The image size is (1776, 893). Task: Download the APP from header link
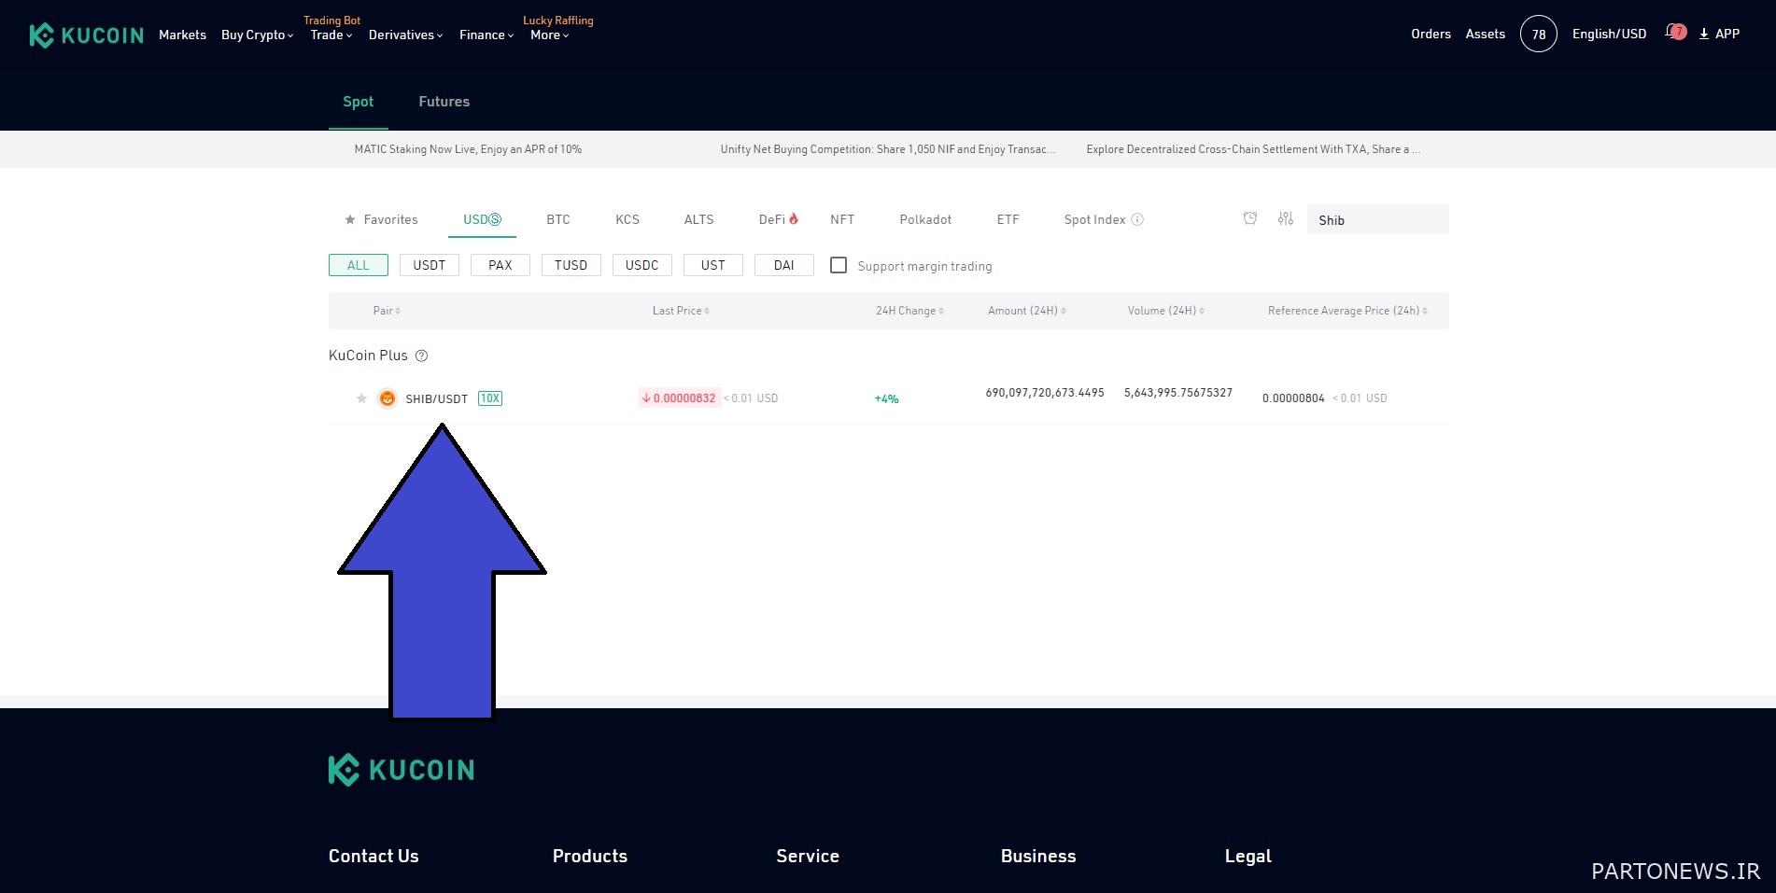coord(1719,34)
